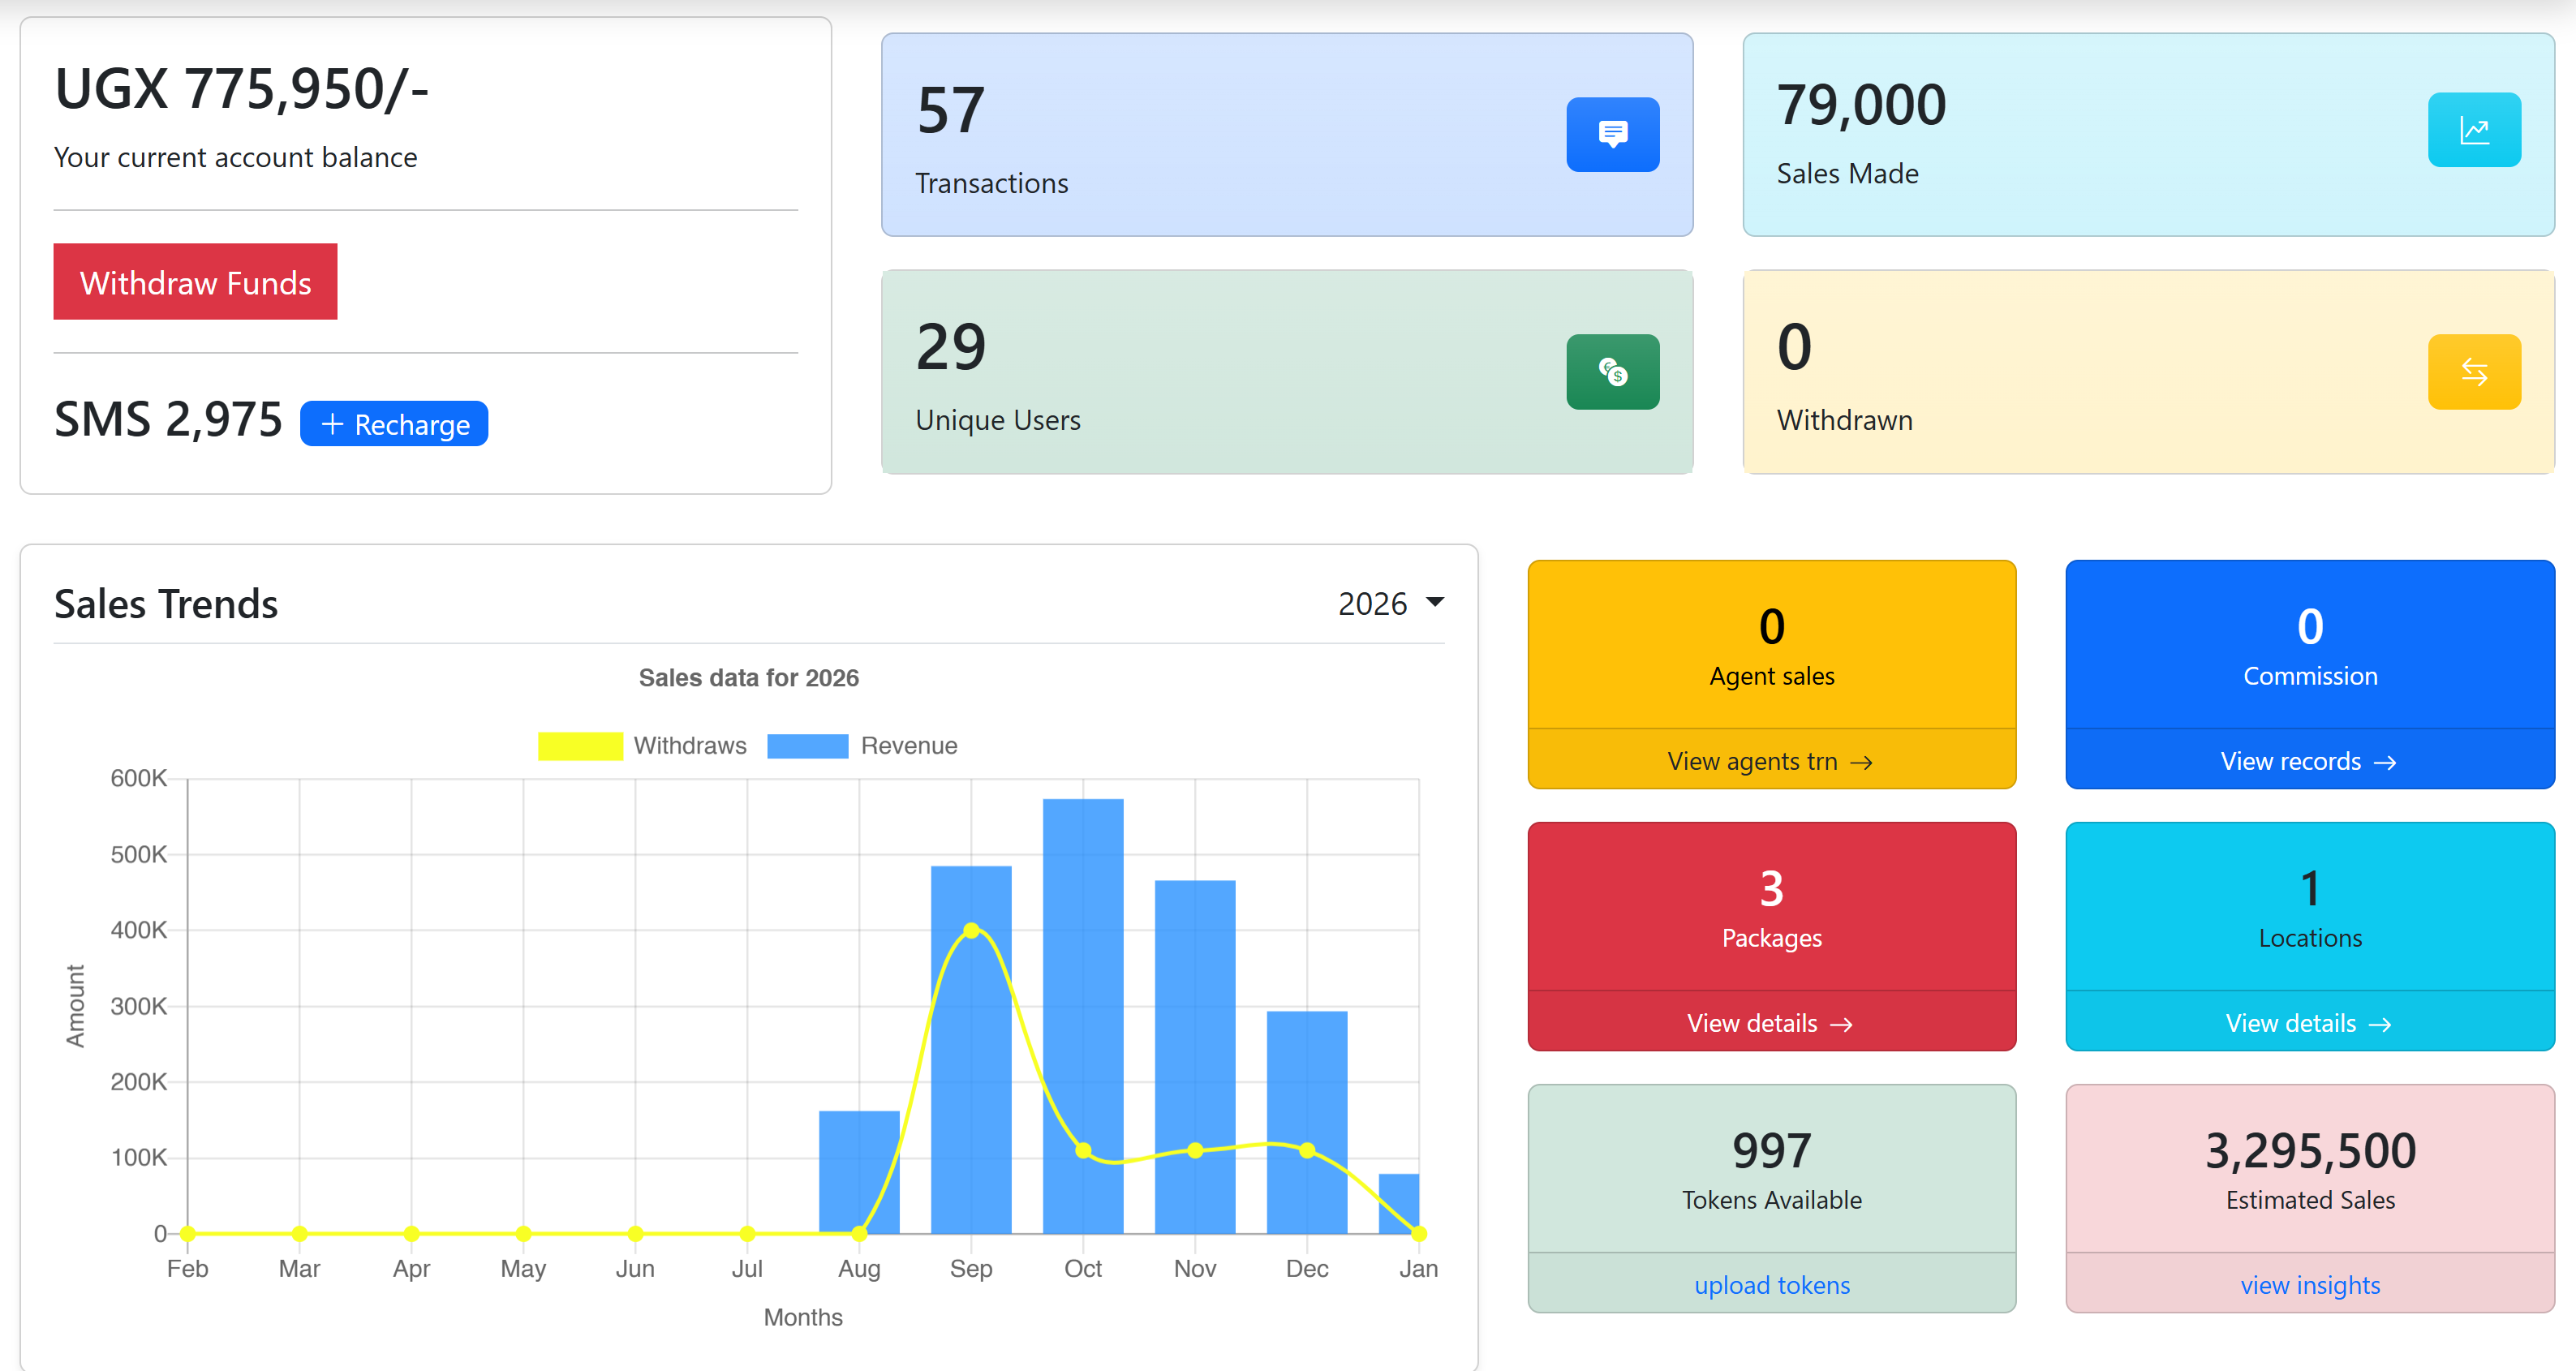Click the line chart icon on Sales Made card
2576x1371 pixels.
pos(2475,129)
